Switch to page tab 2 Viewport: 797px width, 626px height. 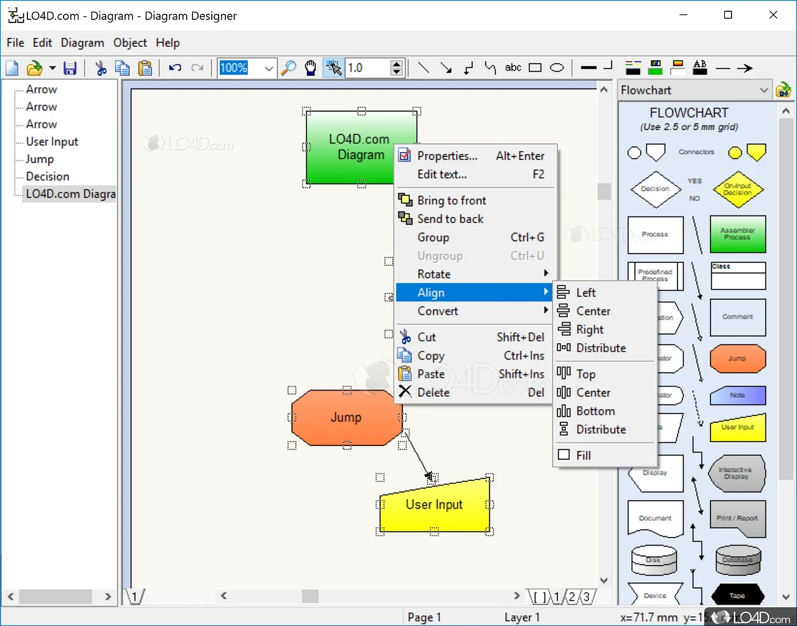(572, 597)
